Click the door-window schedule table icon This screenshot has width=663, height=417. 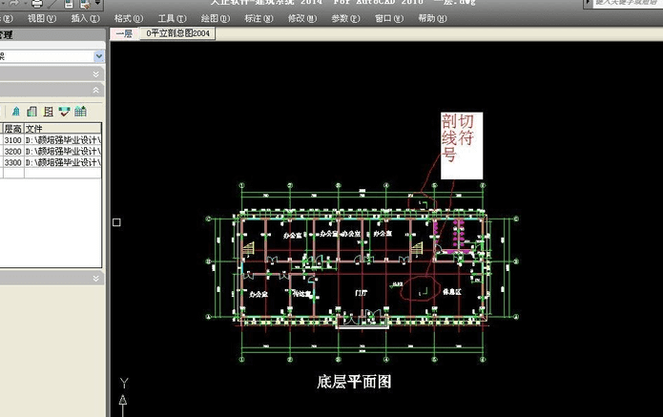click(80, 112)
